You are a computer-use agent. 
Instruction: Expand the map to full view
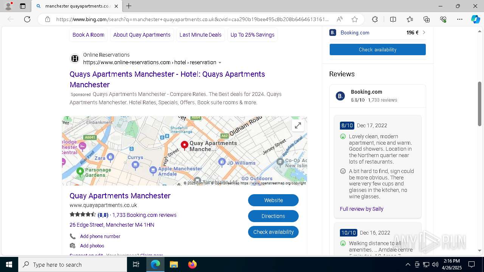pyautogui.click(x=298, y=125)
